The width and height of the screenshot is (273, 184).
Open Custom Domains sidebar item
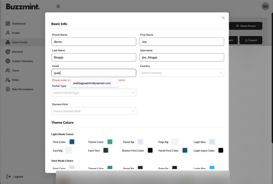tap(23, 61)
